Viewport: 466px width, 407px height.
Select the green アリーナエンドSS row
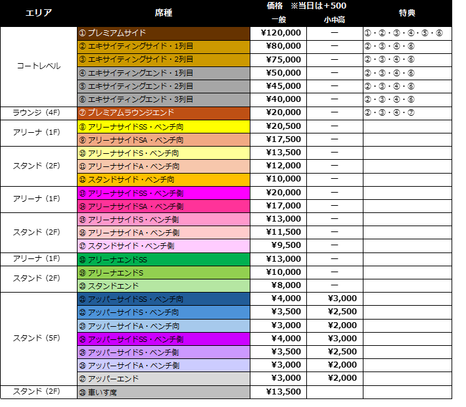[x=163, y=260]
